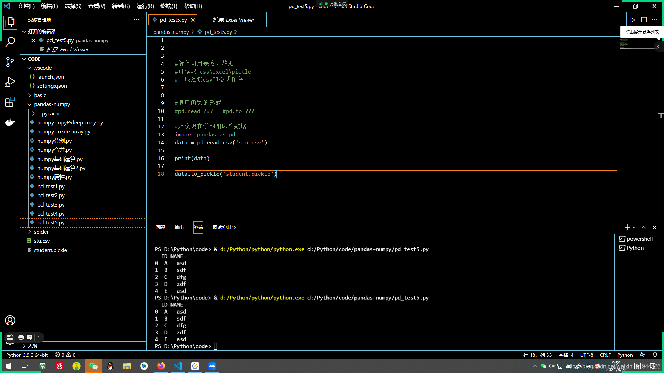Run pd_test5.py with the play button
The height and width of the screenshot is (373, 664).
point(633,20)
